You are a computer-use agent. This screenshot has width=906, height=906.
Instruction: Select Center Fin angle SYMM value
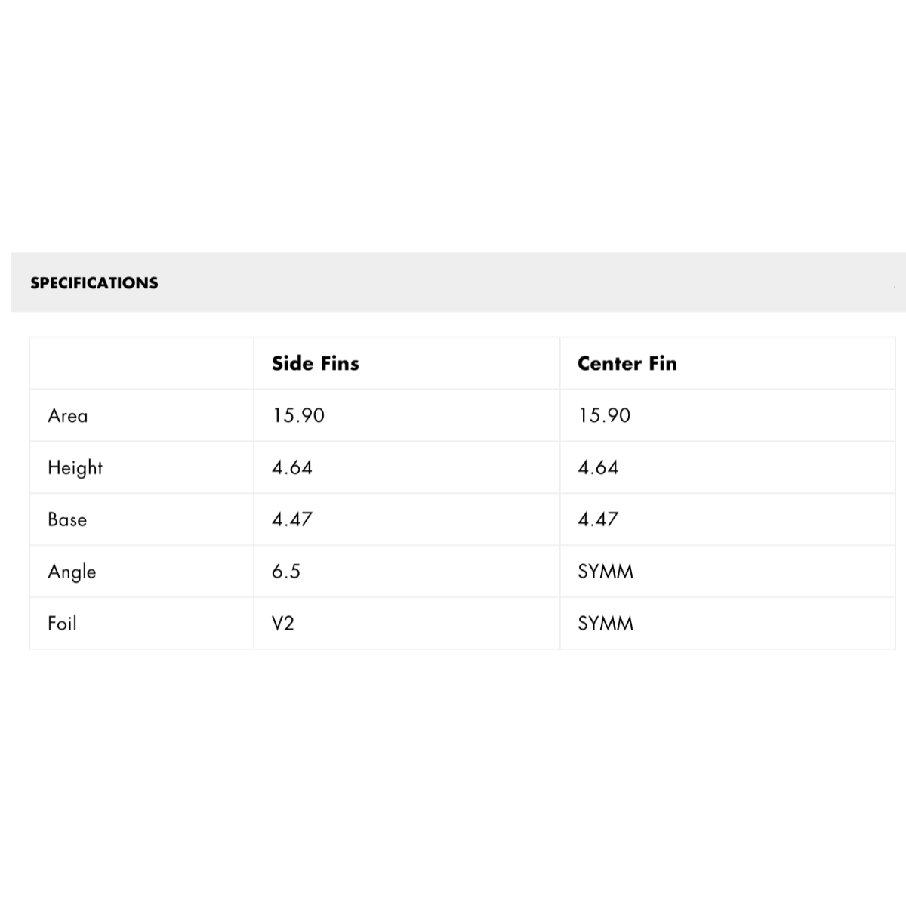(606, 572)
